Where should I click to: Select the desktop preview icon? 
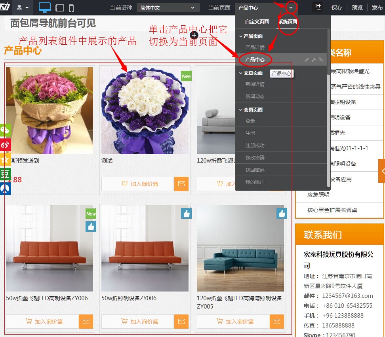click(x=44, y=7)
